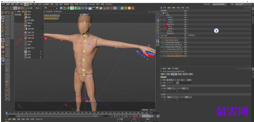Open the 角色 menu in main menu bar
The width and height of the screenshot is (254, 122).
(x=52, y=4)
